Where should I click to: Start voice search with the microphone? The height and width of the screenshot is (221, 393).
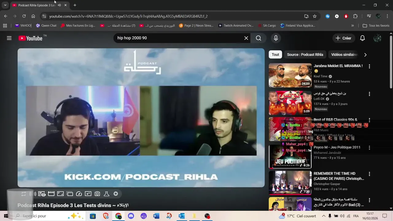(276, 38)
